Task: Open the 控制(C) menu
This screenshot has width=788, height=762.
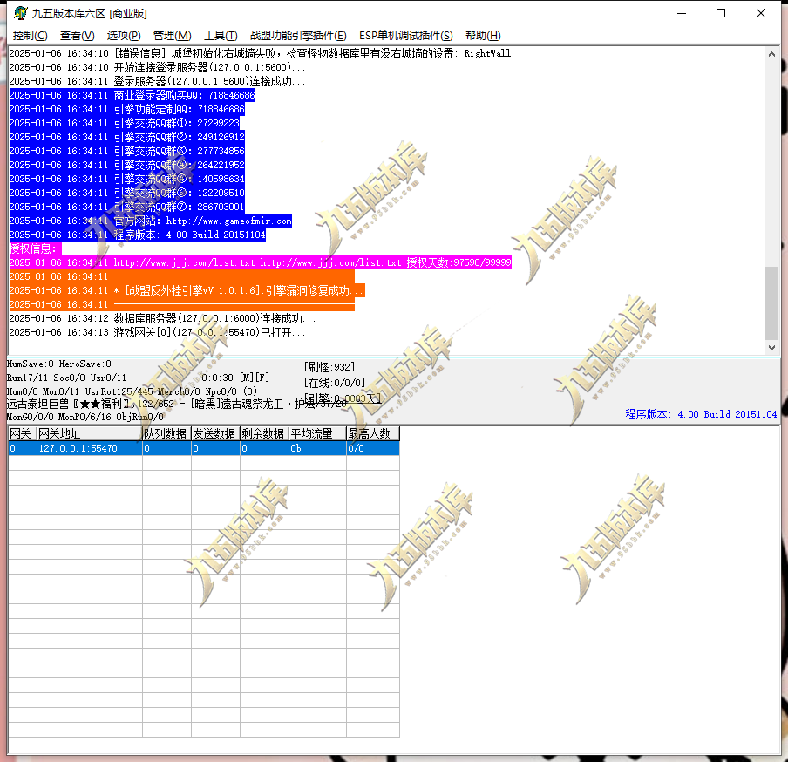Action: (31, 35)
